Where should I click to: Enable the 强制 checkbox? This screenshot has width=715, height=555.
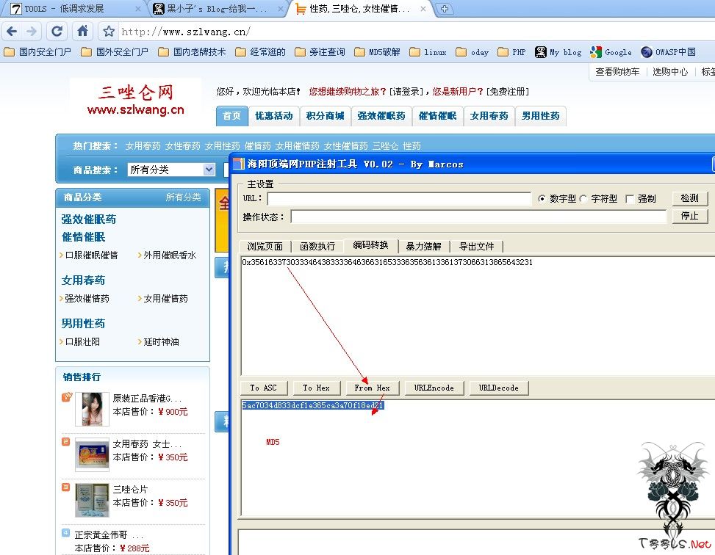pyautogui.click(x=630, y=199)
